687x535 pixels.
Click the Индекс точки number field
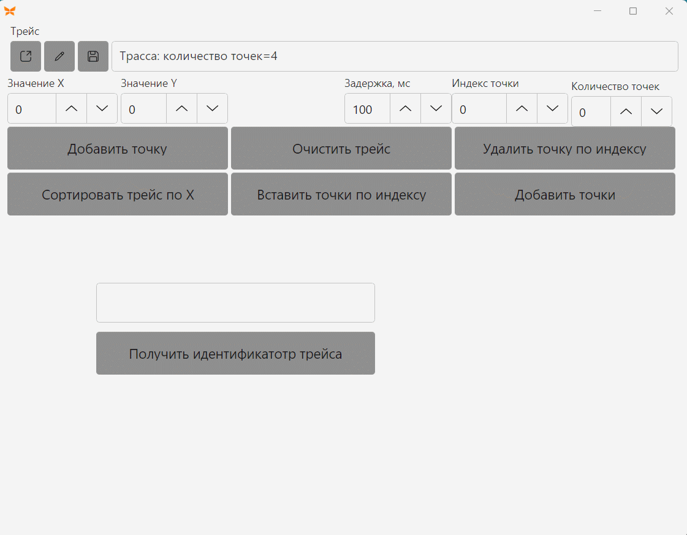[479, 108]
